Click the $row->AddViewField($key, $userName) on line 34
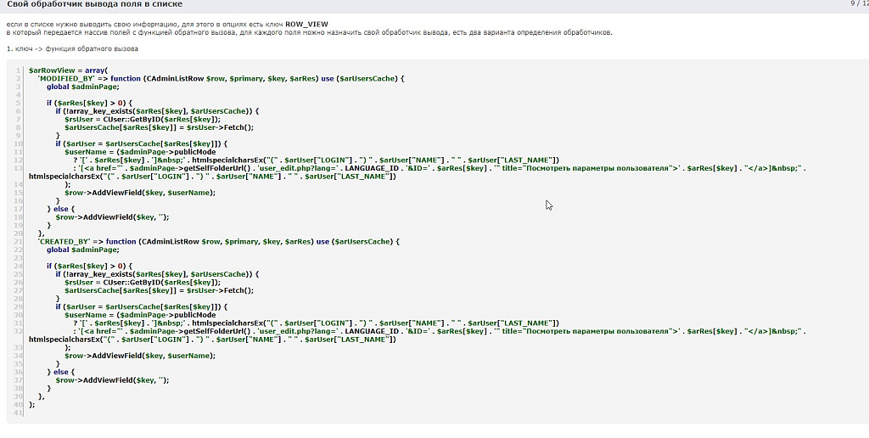The image size is (869, 438). [133, 356]
